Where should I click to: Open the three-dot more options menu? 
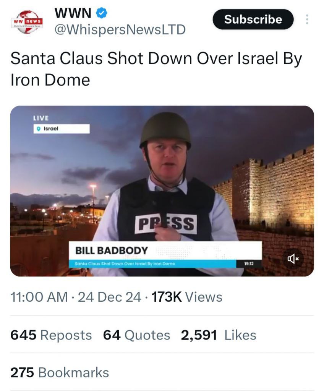point(307,19)
